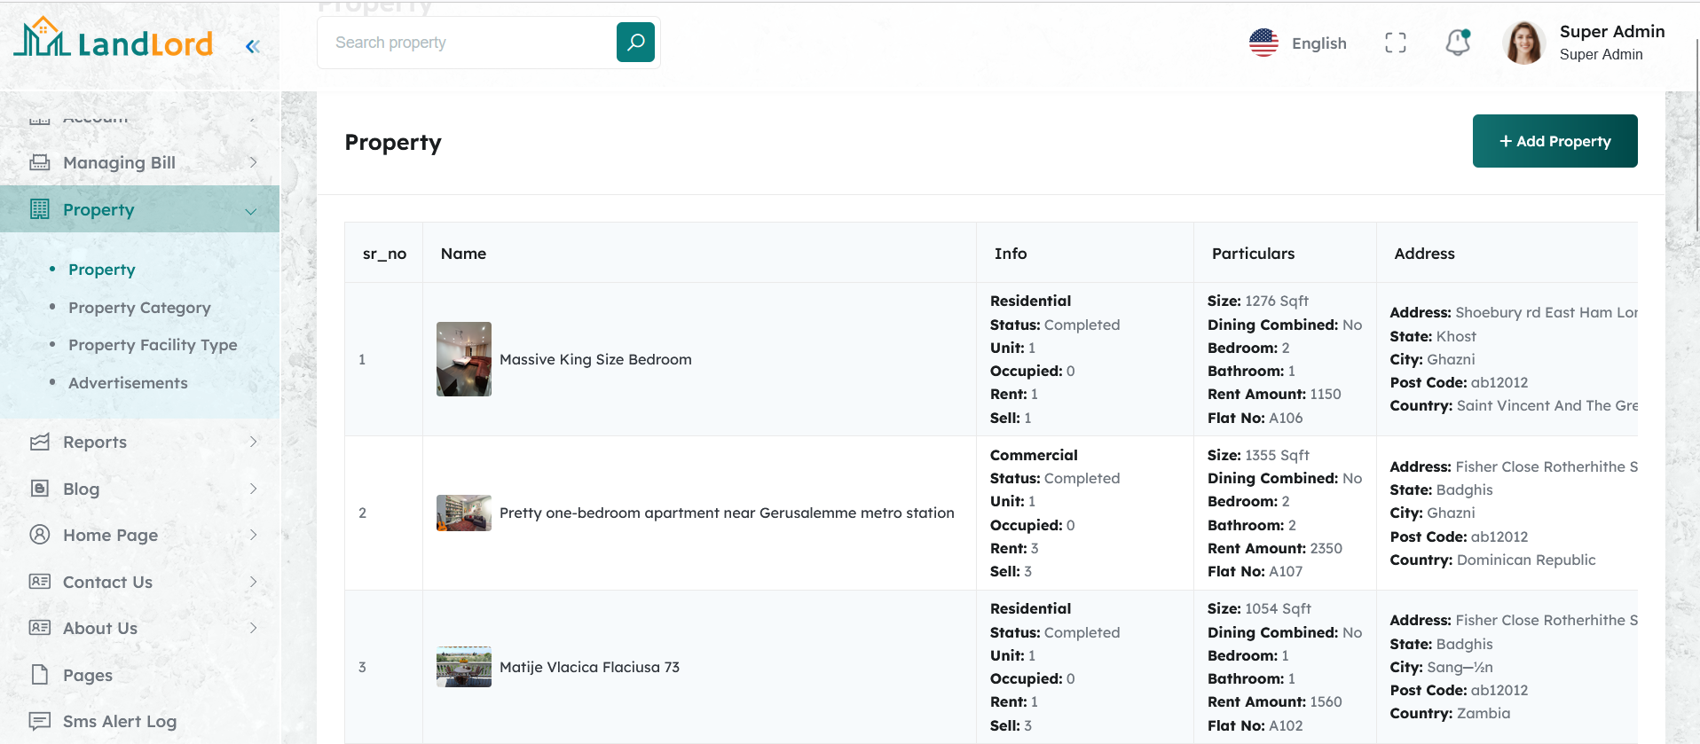
Task: Open Property Category submenu item
Action: 139,308
